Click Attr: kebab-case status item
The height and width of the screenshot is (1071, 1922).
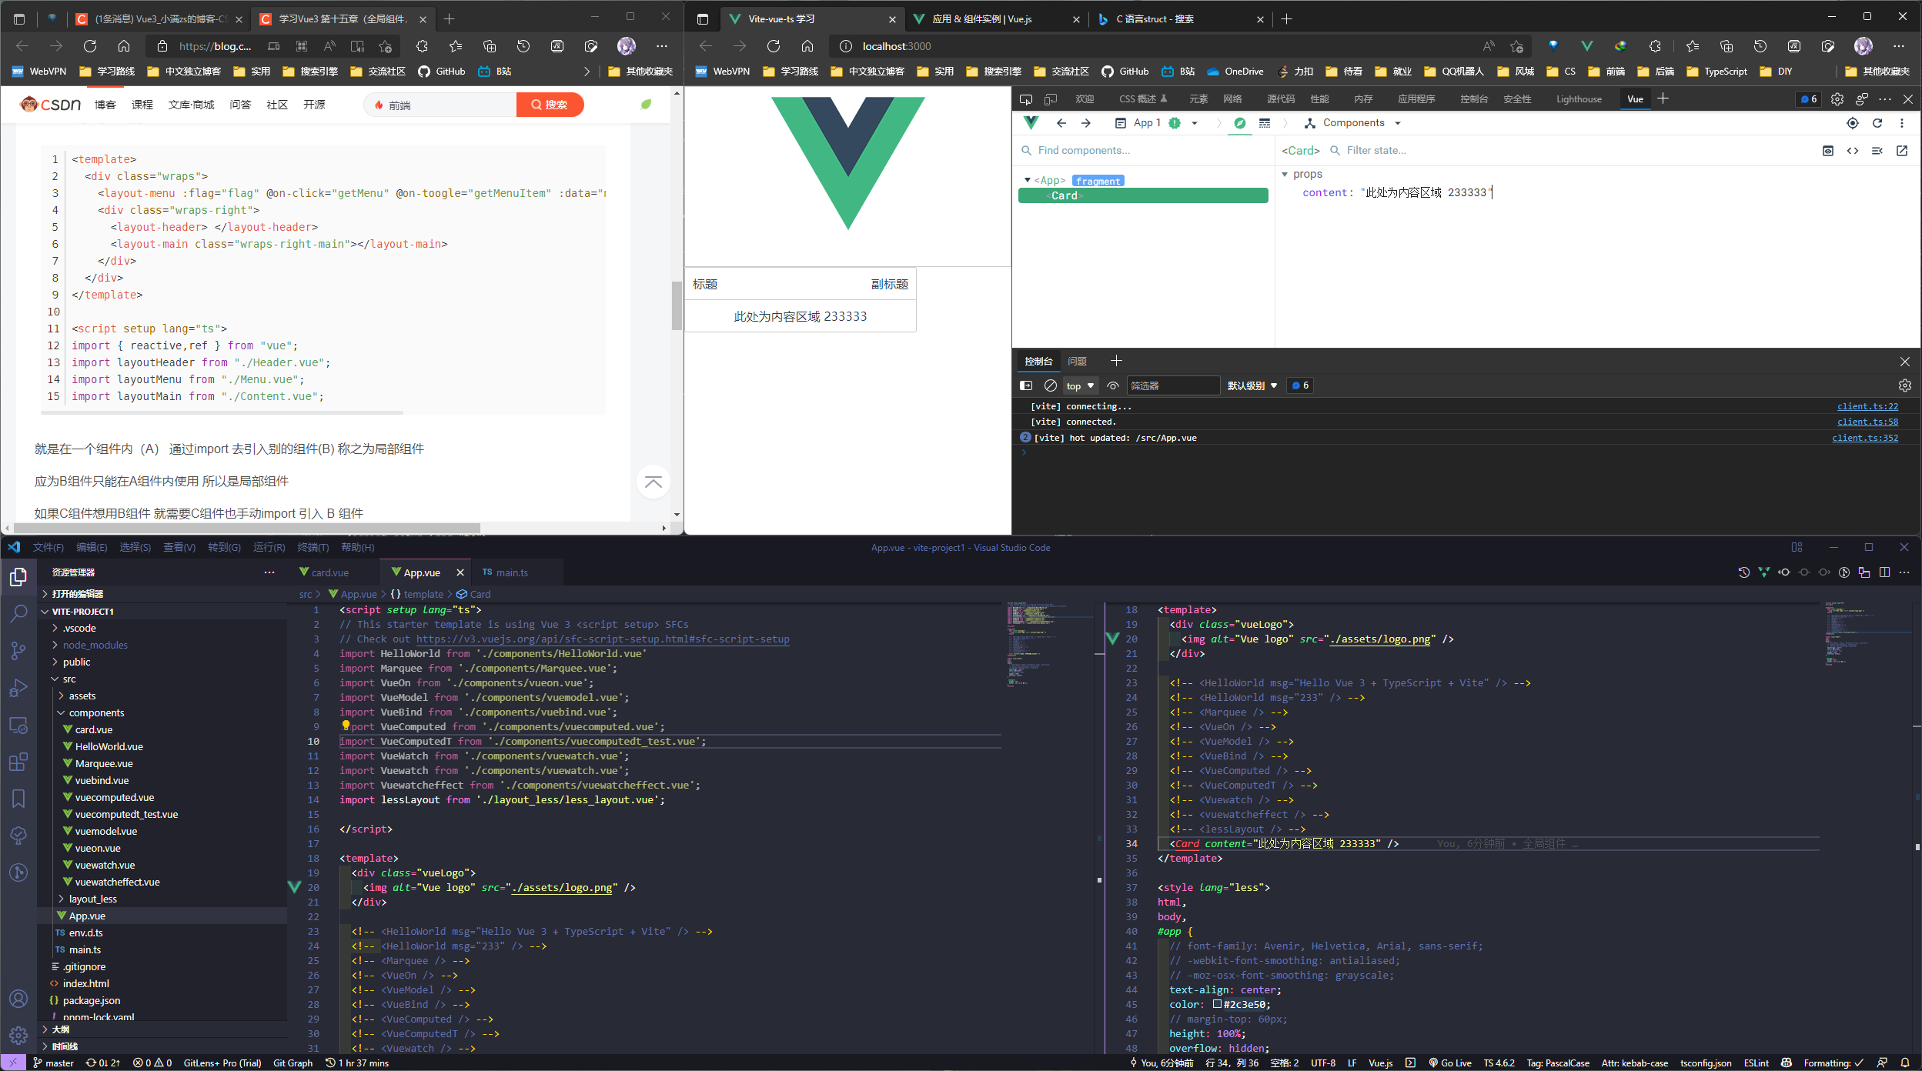1635,1063
